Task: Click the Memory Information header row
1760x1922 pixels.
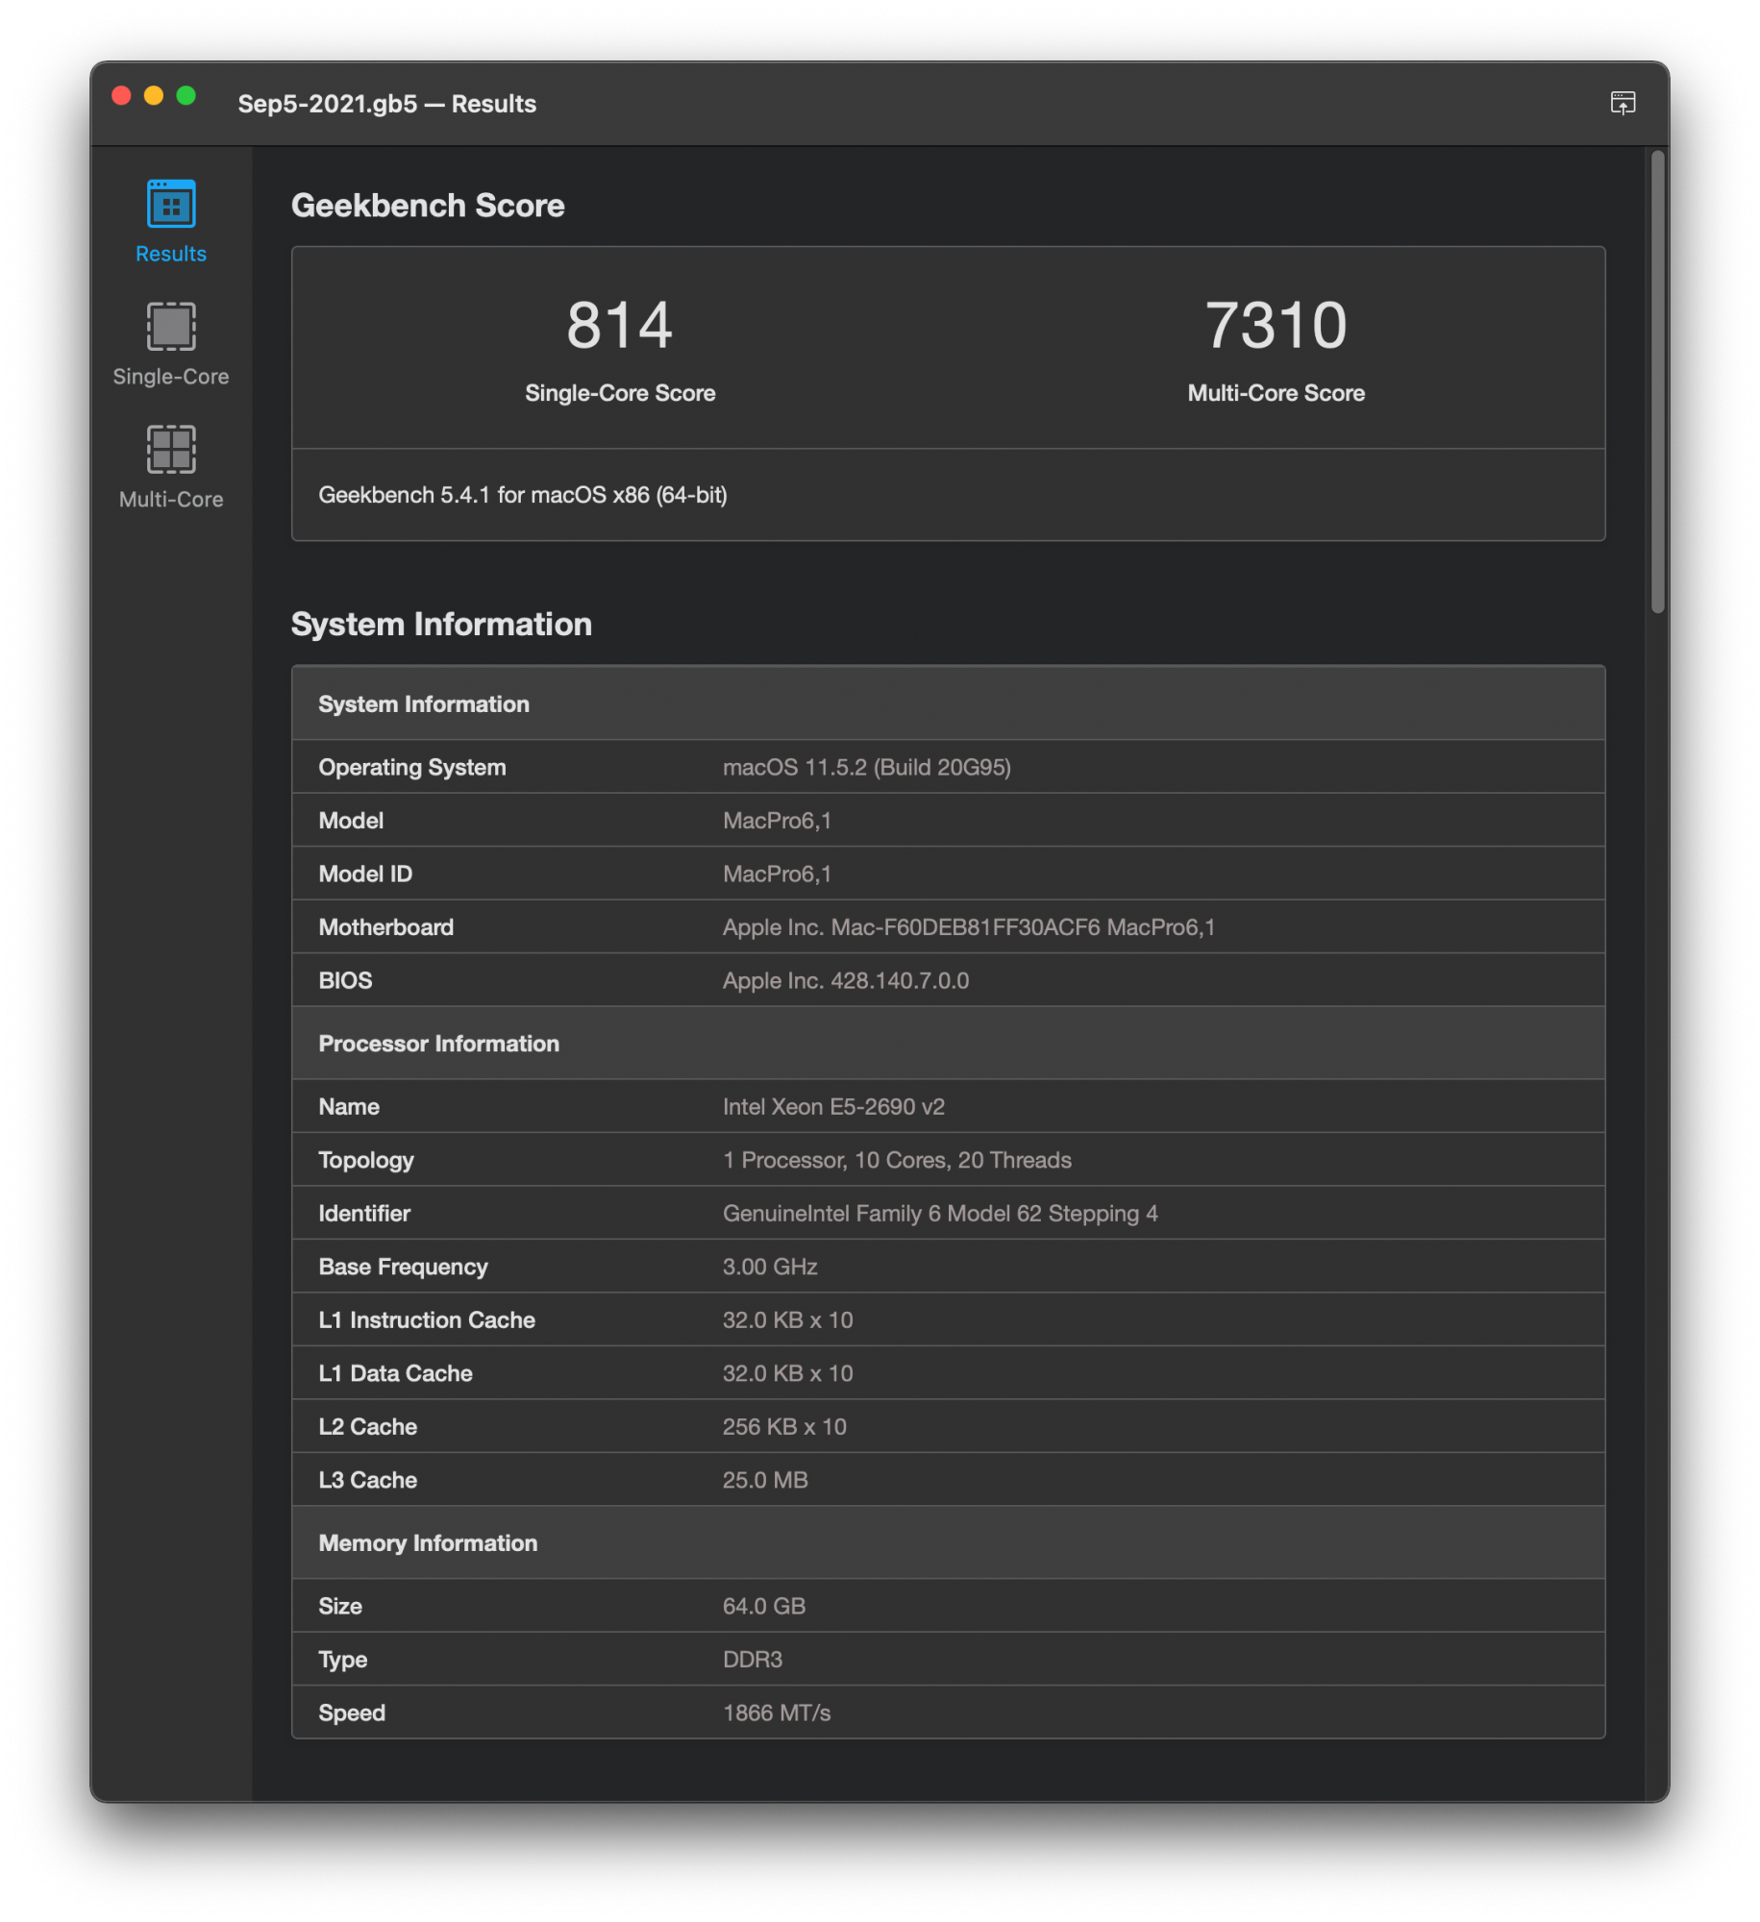Action: [949, 1543]
